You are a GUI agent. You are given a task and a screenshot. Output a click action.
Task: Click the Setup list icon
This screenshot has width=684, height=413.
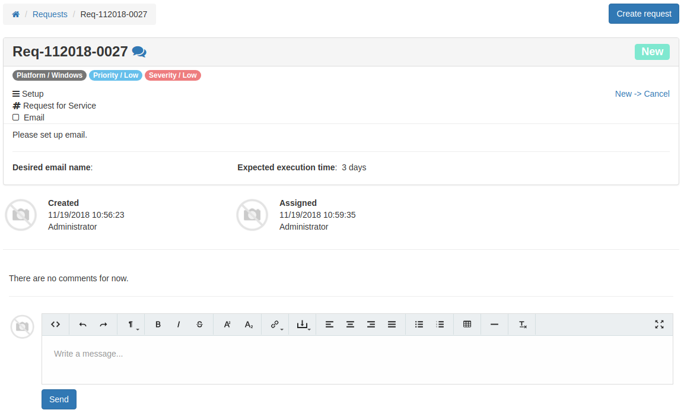16,94
